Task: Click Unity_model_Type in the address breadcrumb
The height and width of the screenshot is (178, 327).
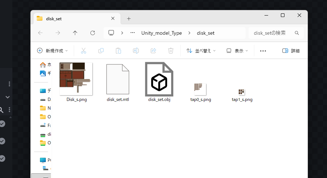Action: coord(161,33)
